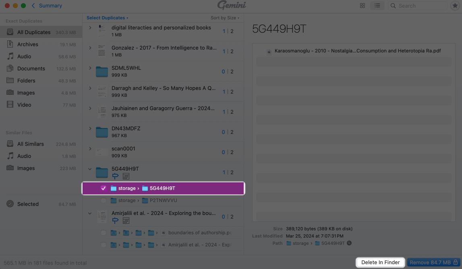This screenshot has height=269, width=462.
Task: Check the boundaries of authorship file checkbox
Action: 104,232
